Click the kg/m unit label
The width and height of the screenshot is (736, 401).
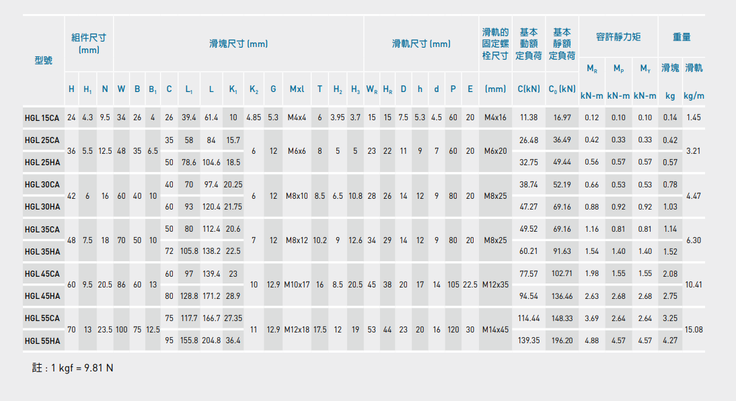pos(694,95)
